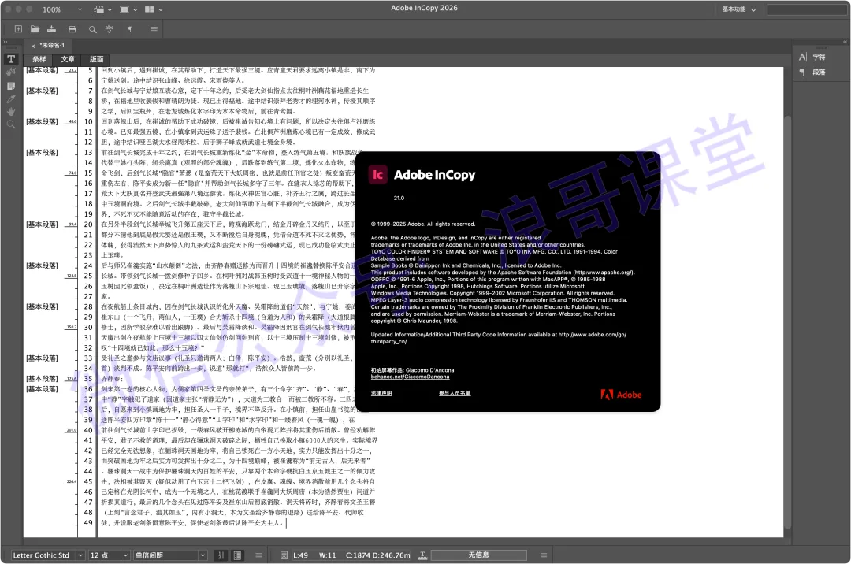Click the copyfit statistics icon before L:49
Viewport: 851px width, 564px height.
(284, 555)
